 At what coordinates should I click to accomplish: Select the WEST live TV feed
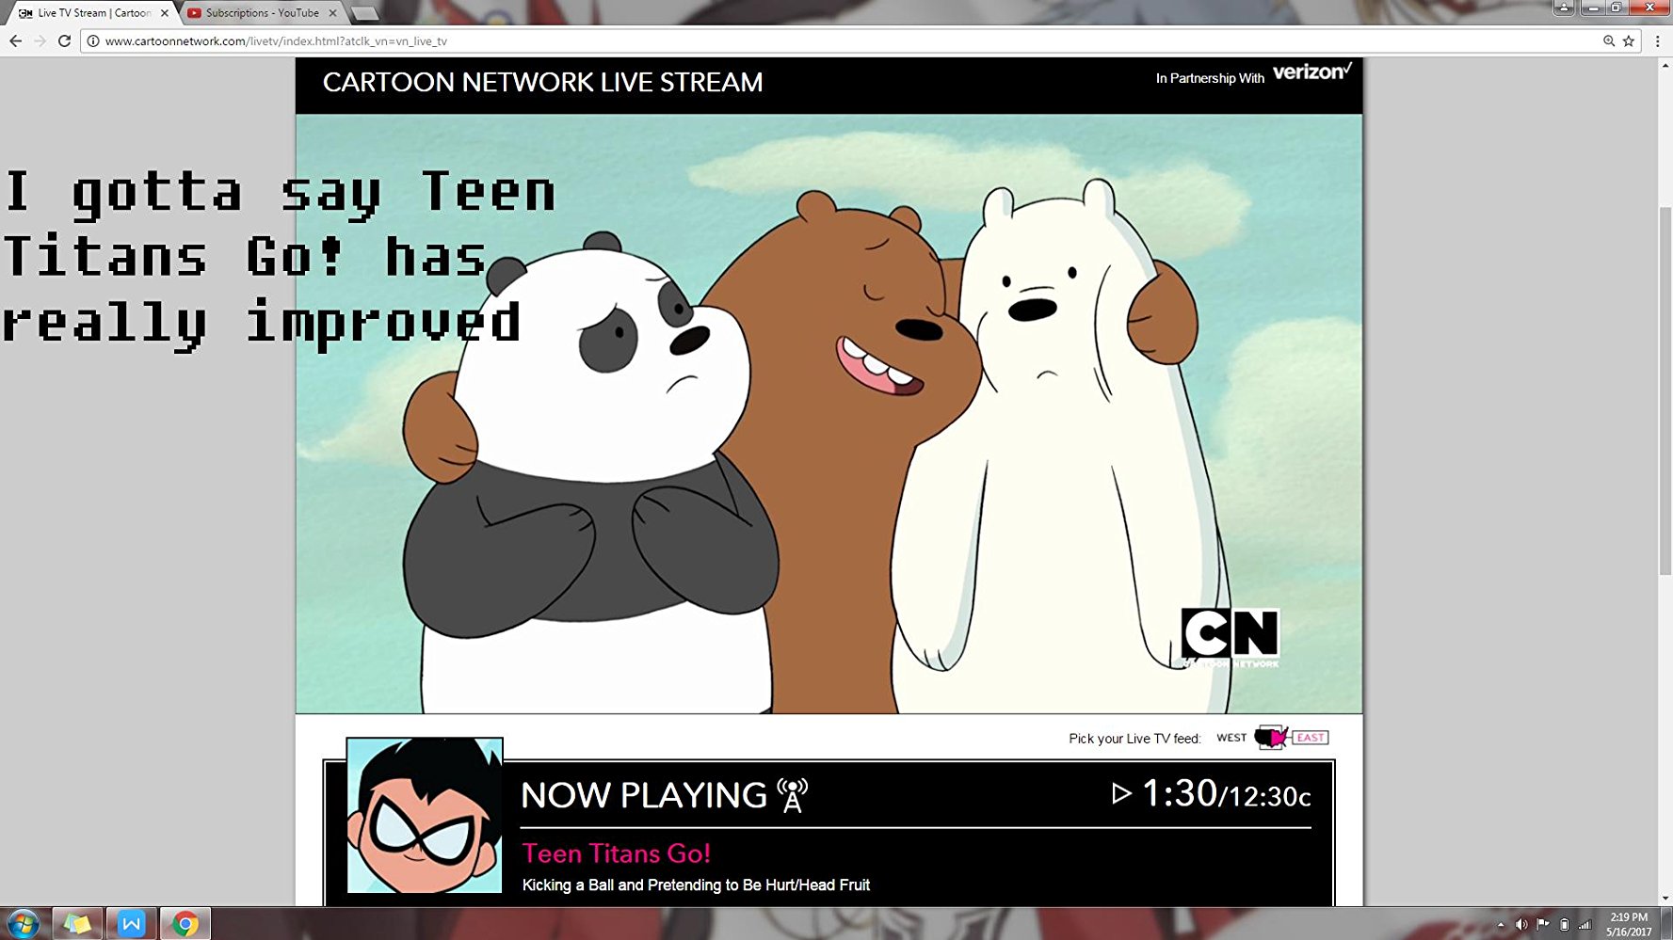click(1231, 738)
